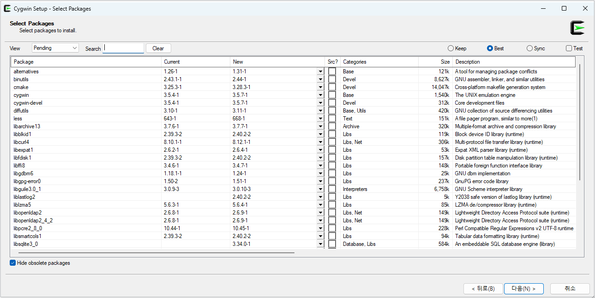The image size is (595, 298).
Task: Click the New column header
Action: [277, 62]
